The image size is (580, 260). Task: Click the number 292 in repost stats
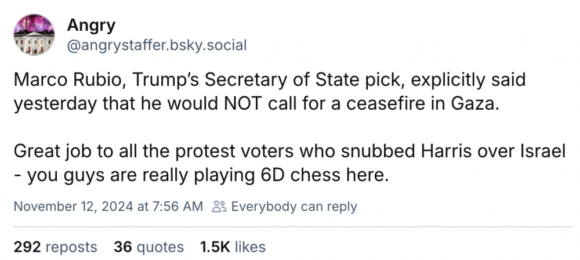tap(26, 247)
